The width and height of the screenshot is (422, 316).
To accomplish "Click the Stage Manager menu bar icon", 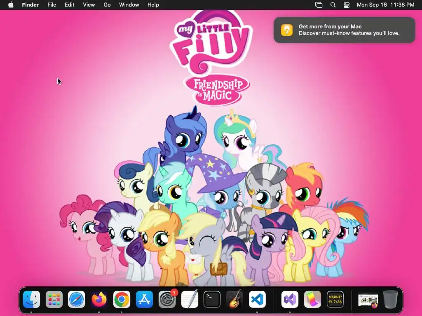I will tap(319, 5).
